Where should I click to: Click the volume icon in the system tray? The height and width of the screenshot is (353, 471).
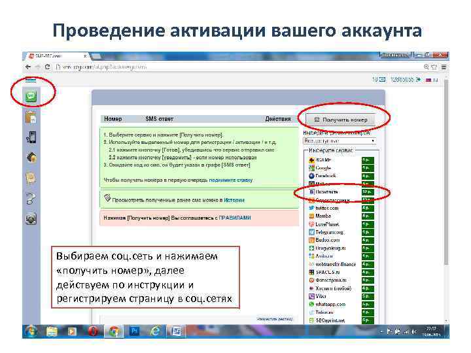click(x=414, y=331)
